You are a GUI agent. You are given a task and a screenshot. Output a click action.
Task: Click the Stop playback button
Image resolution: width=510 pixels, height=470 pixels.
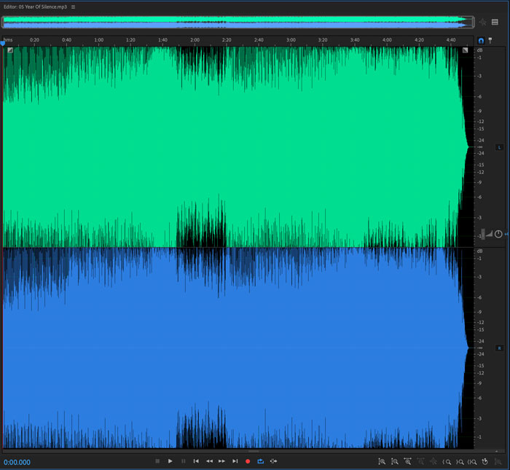tap(157, 461)
